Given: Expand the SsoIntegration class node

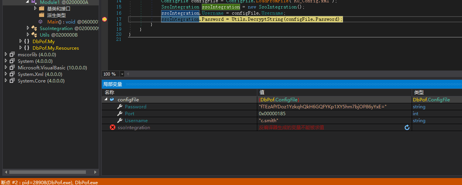Looking at the screenshot, I should pos(28,28).
